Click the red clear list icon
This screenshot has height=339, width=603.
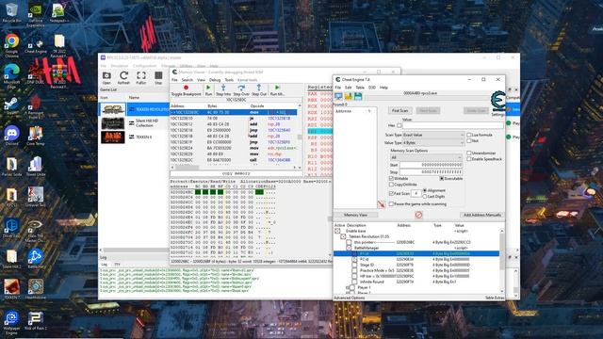pos(418,215)
